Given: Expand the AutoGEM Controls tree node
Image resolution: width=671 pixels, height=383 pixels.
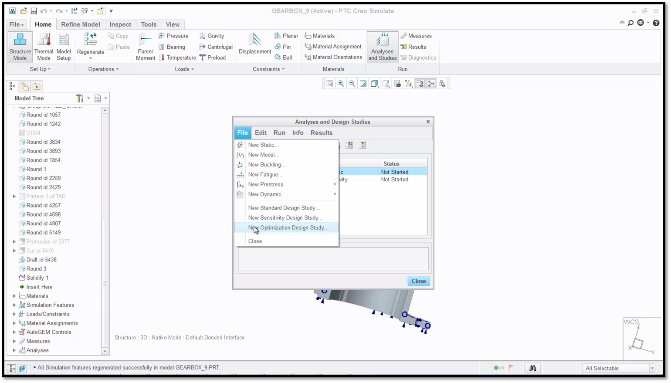Looking at the screenshot, I should (14, 332).
